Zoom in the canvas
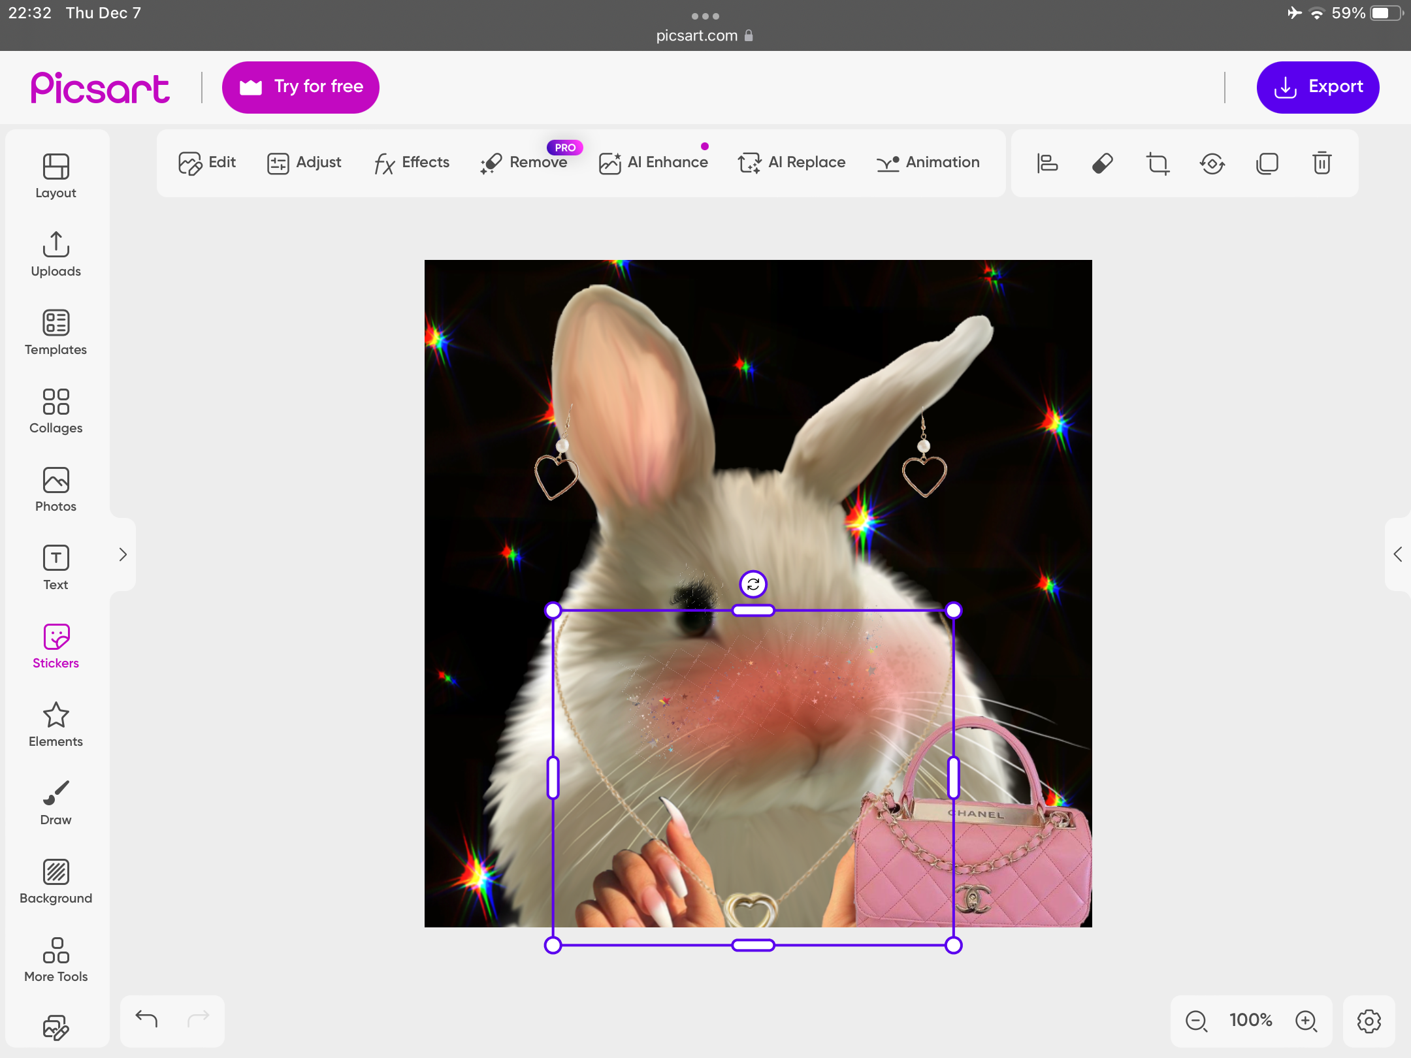The image size is (1411, 1058). pyautogui.click(x=1306, y=1021)
